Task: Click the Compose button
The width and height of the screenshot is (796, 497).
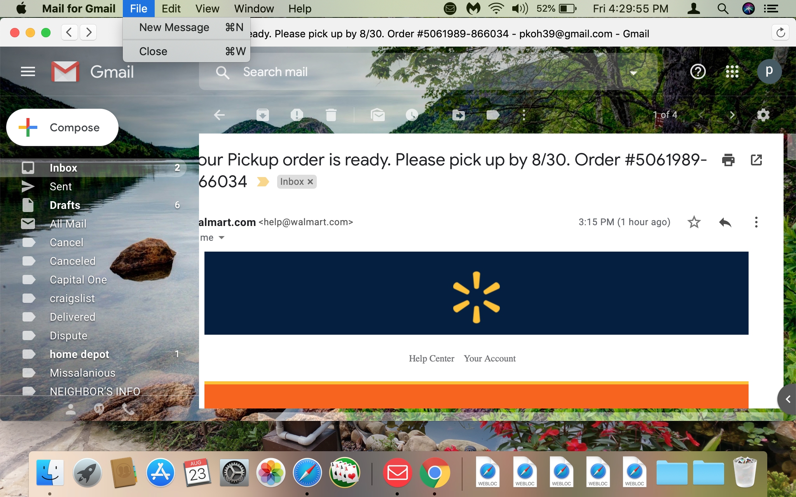Action: [x=62, y=127]
